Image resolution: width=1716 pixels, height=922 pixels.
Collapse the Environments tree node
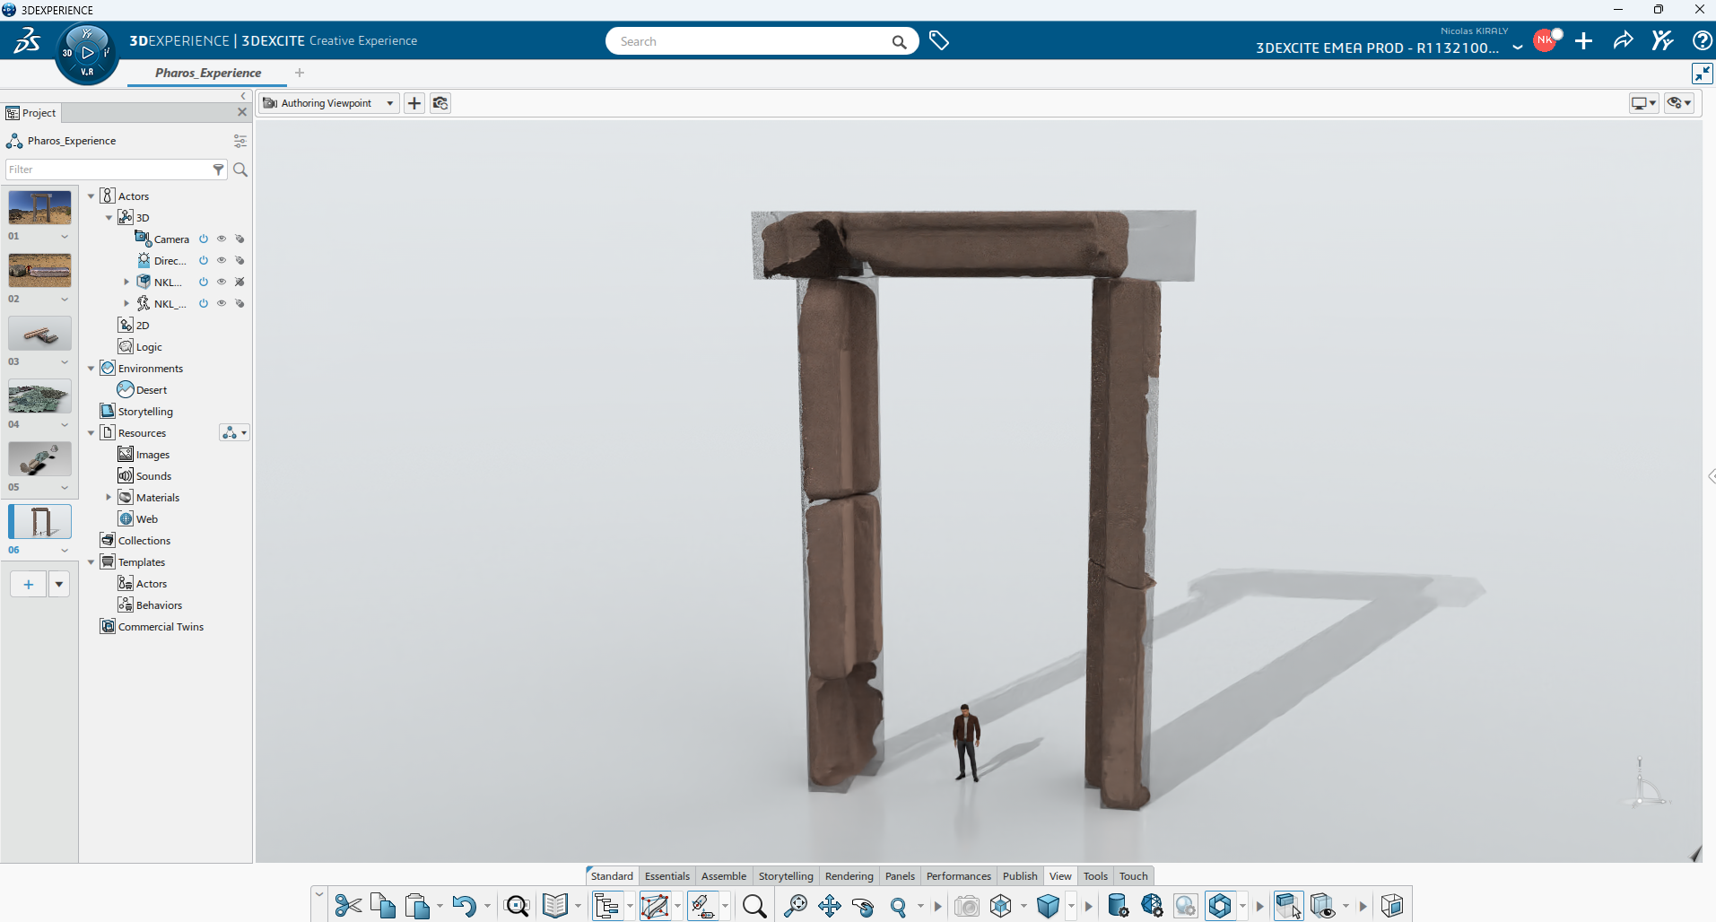[x=91, y=369]
